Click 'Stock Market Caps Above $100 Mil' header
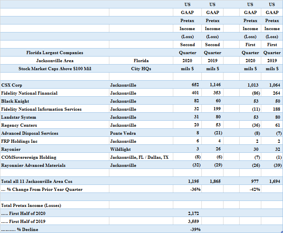Viewport: 283px width, 233px height. (x=55, y=69)
